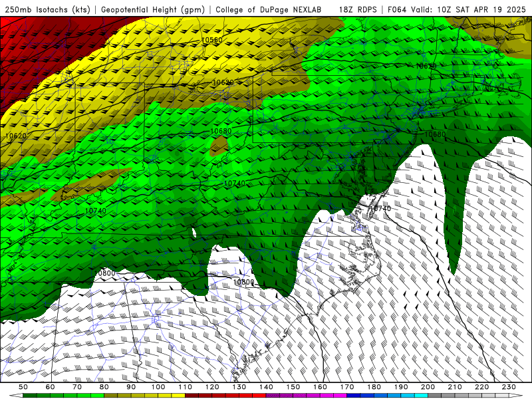Viewport: 532px width, 399px height.
Task: Click the 230 tick label on the color bar
Action: pos(509,387)
